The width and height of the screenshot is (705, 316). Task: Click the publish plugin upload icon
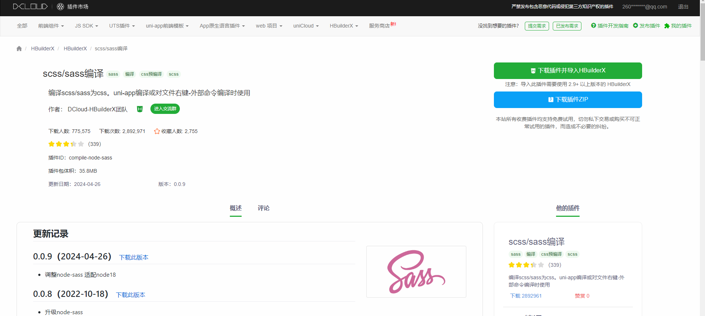point(635,25)
